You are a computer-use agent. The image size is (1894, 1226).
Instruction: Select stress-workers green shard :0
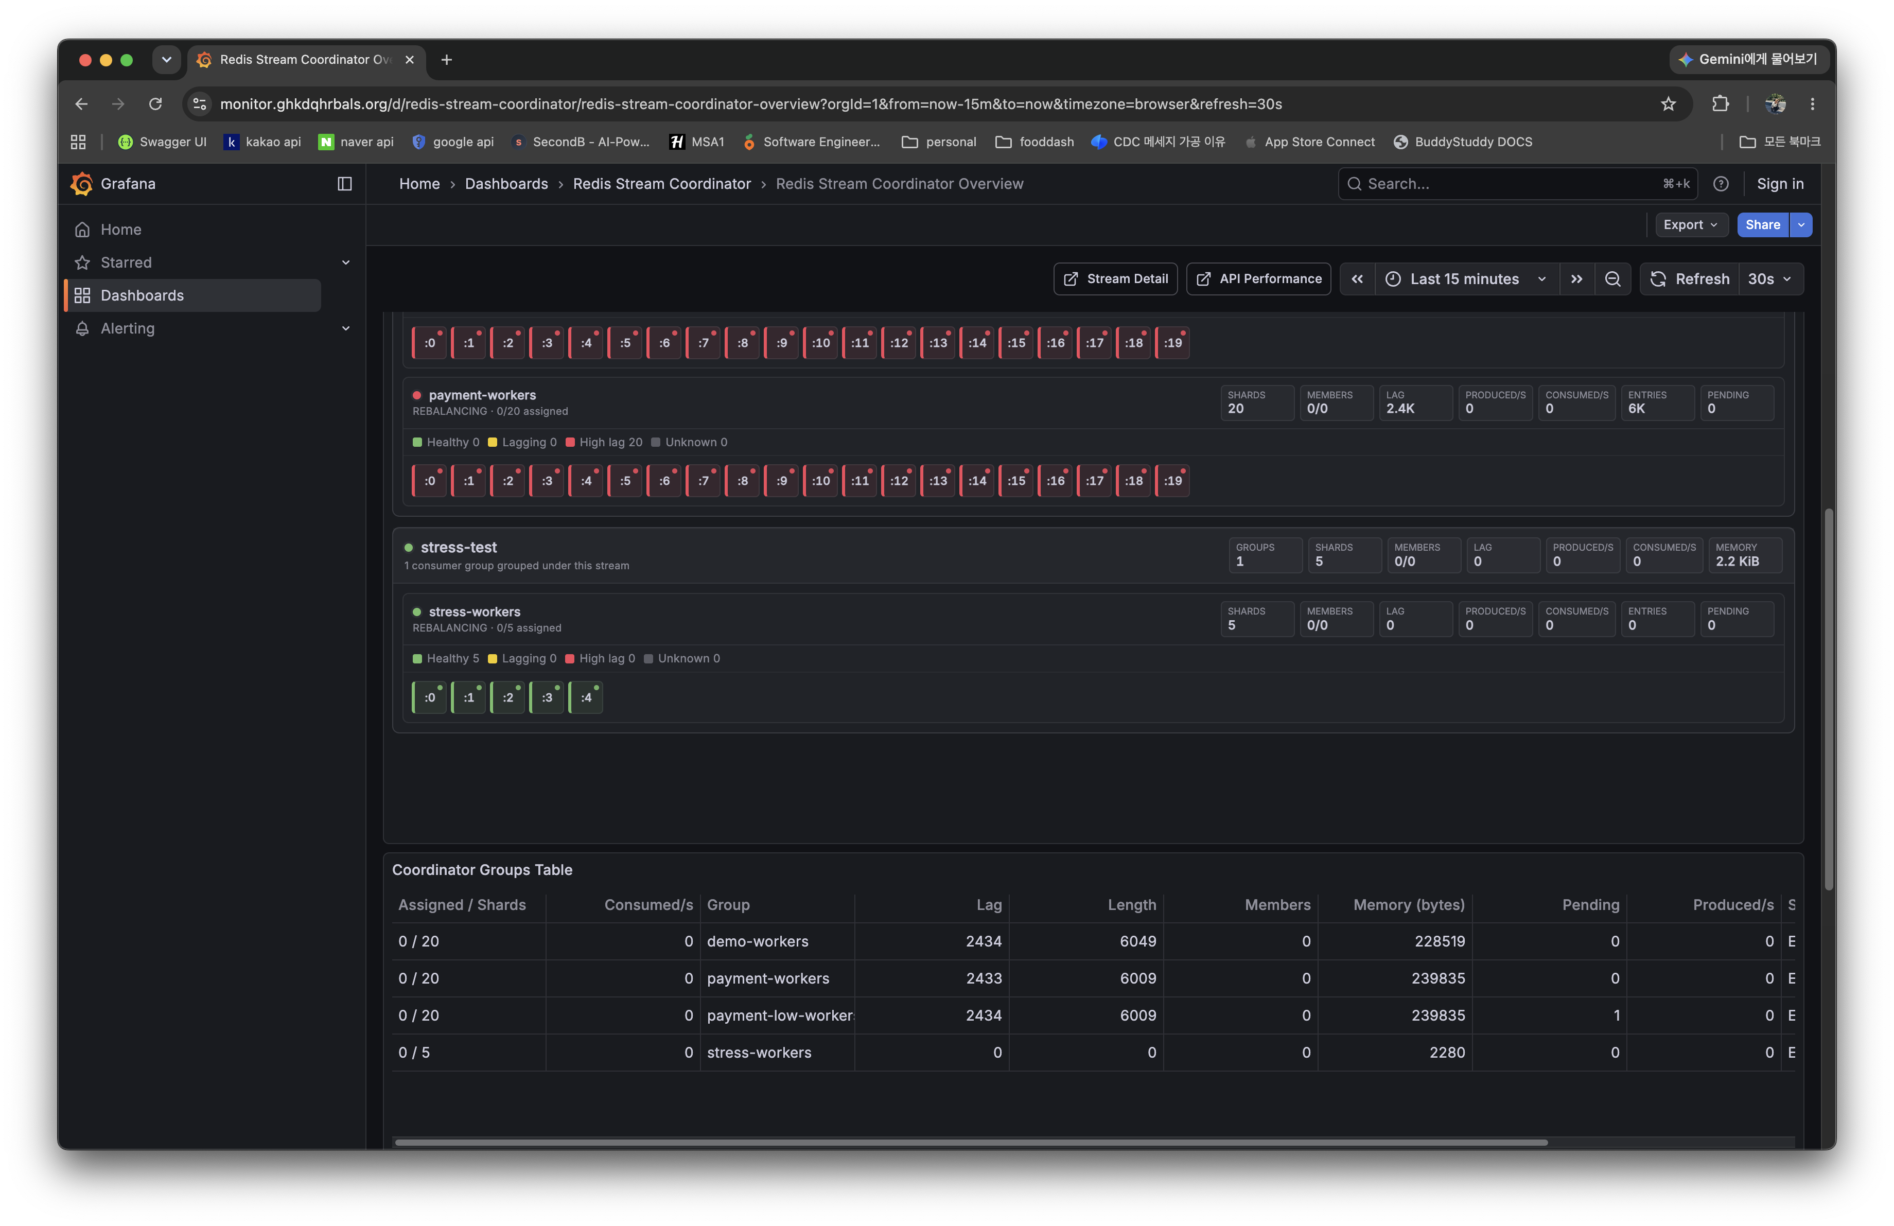tap(430, 698)
